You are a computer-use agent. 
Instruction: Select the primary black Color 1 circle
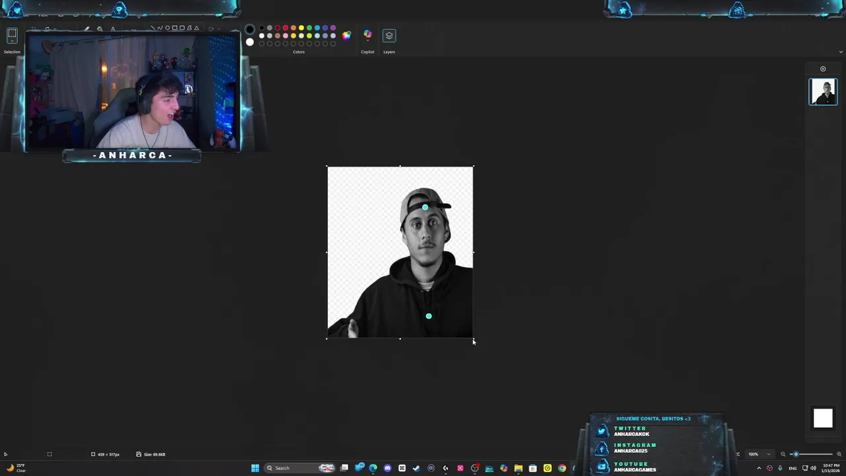click(x=250, y=29)
